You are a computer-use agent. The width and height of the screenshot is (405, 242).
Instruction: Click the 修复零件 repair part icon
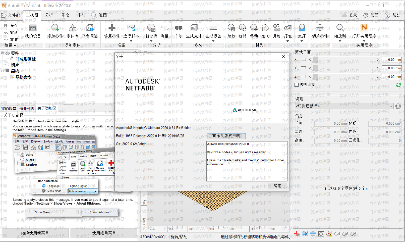(112, 28)
